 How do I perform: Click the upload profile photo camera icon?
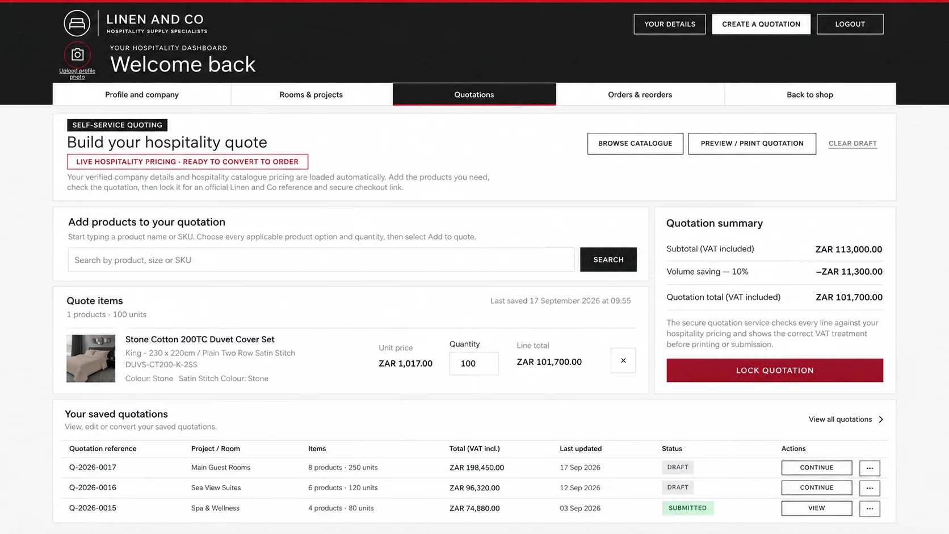pyautogui.click(x=77, y=54)
